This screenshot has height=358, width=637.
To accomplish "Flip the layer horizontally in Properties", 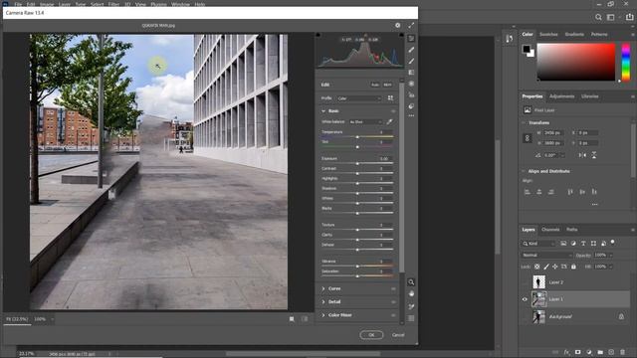I will click(582, 155).
